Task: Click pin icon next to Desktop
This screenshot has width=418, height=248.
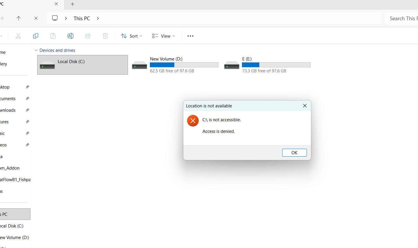Action: coord(27,87)
